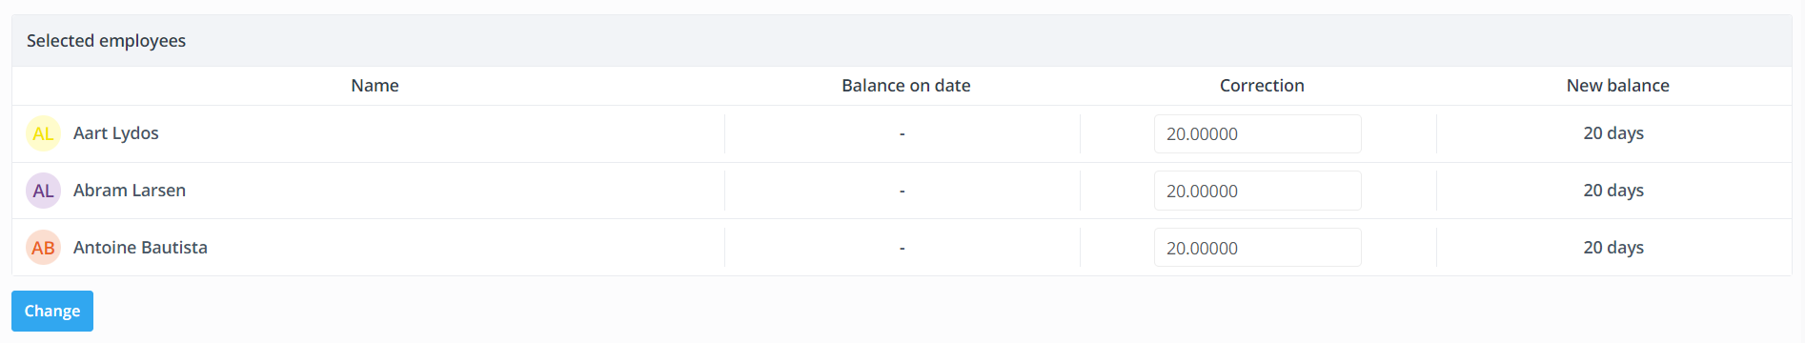
Task: Select the Abram Larsen employee name
Action: (x=130, y=191)
